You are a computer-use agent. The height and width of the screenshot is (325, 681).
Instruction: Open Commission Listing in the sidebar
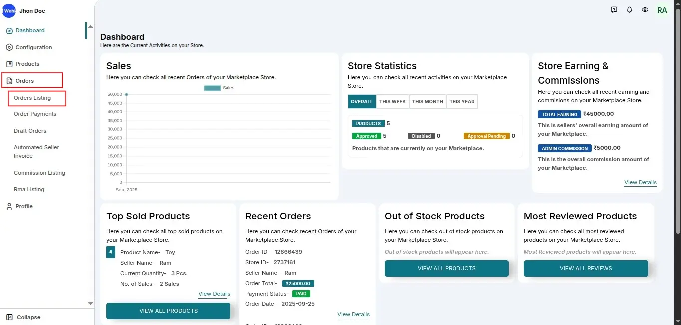pos(39,173)
